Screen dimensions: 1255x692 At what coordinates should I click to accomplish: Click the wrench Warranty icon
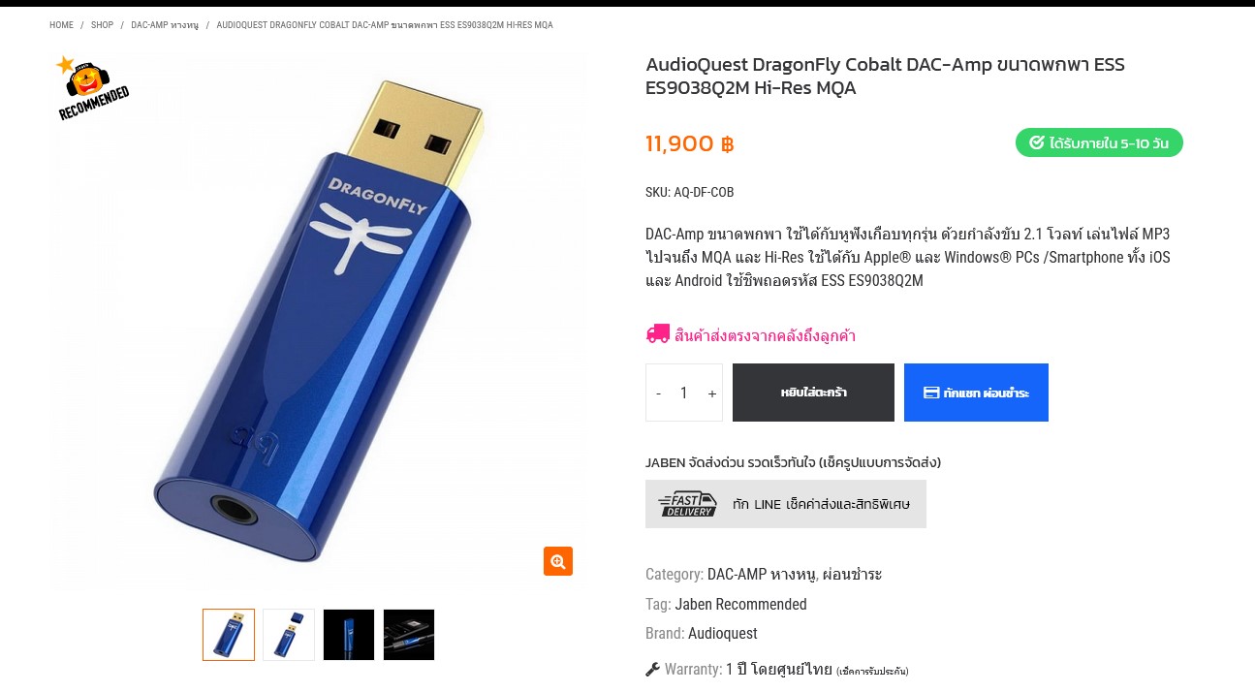(x=652, y=669)
